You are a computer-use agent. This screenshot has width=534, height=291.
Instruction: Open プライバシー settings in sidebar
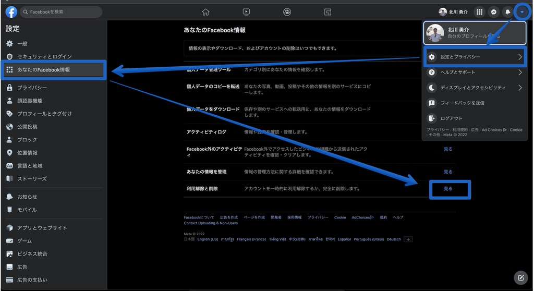(x=54, y=88)
